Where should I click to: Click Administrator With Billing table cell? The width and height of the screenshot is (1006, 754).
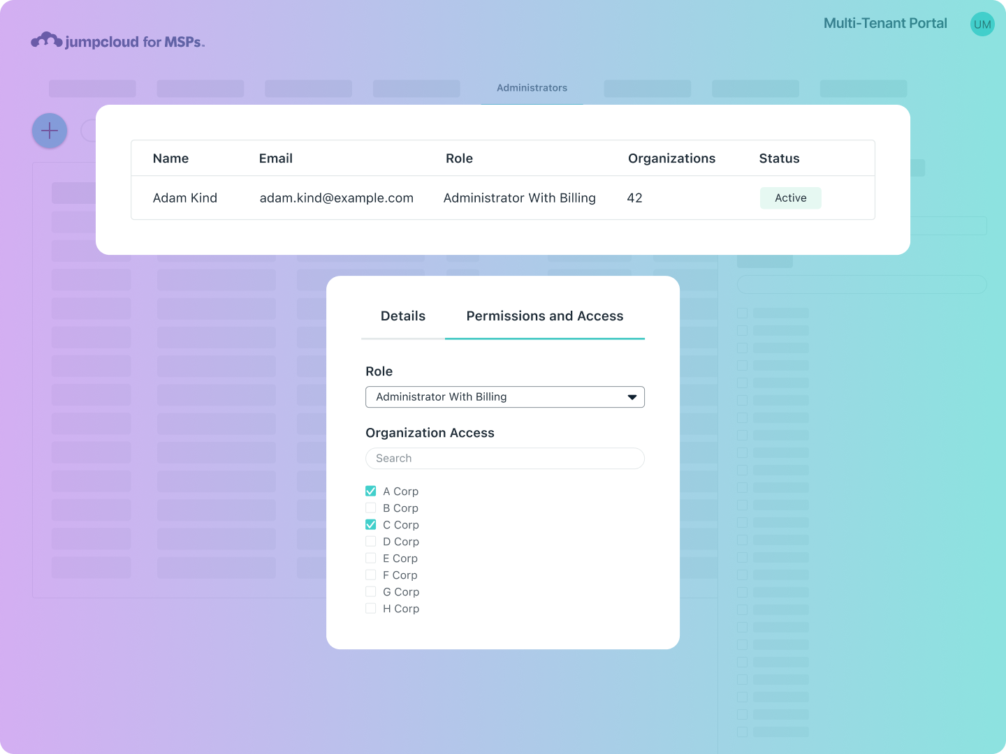coord(520,198)
